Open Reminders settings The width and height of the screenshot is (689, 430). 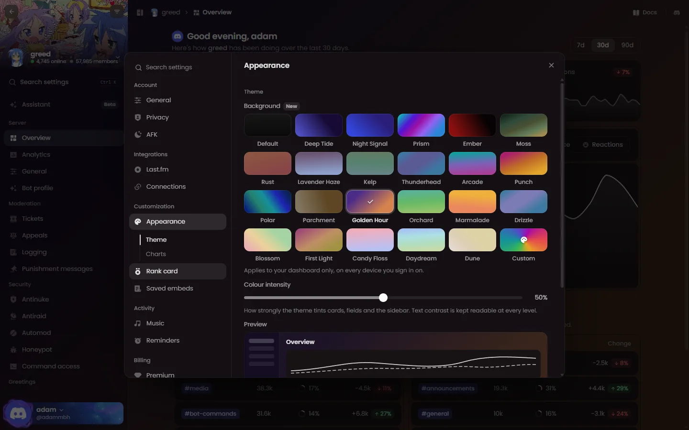tap(178, 341)
